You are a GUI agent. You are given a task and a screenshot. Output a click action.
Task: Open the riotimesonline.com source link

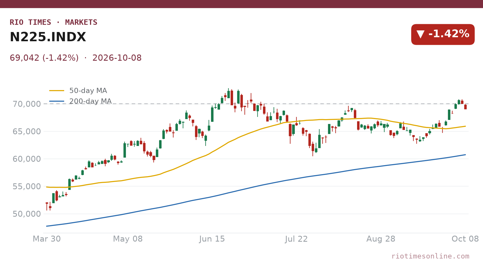(430, 256)
